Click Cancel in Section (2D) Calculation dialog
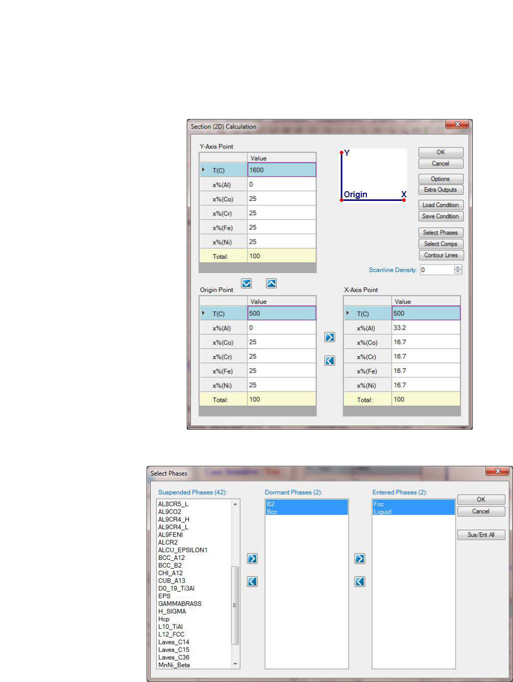Viewport: 513px width, 682px height. [441, 164]
